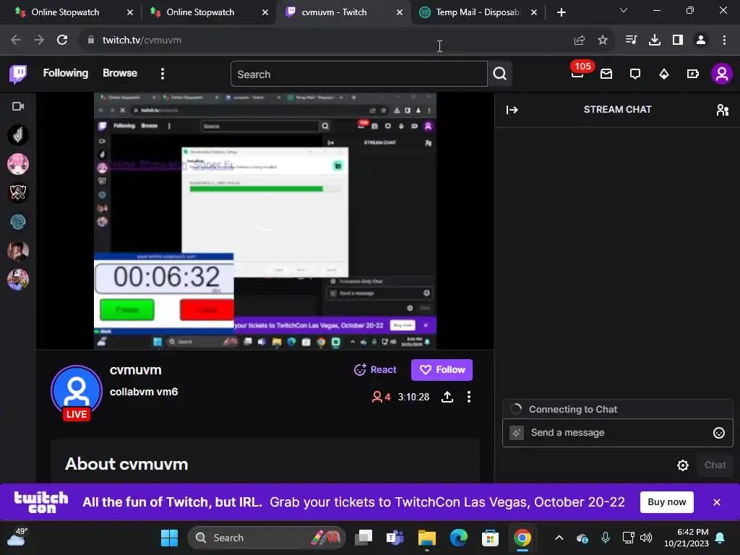Reload the Twitch page
This screenshot has width=740, height=555.
[x=62, y=40]
